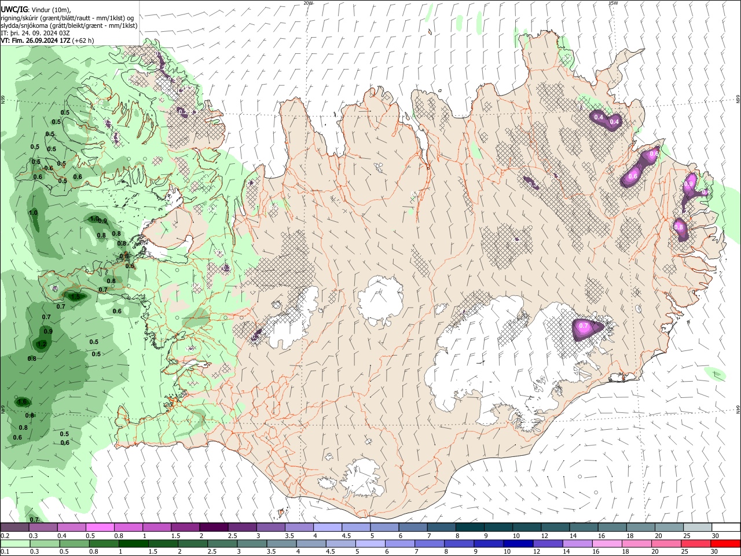
Task: Click the '15W' longitude label at top
Action: (613, 3)
